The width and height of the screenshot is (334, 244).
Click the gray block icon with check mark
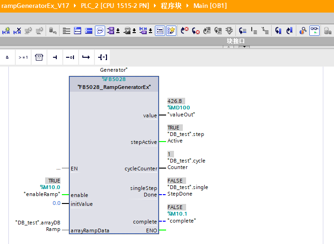pos(229,31)
